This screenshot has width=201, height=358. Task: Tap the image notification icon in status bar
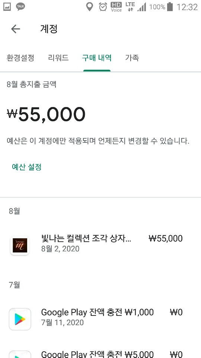pyautogui.click(x=7, y=7)
